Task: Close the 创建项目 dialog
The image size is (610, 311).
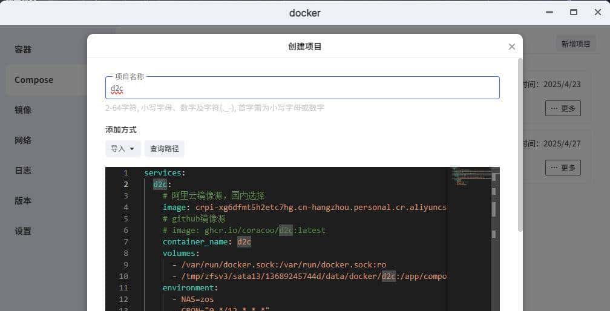Action: click(x=511, y=47)
